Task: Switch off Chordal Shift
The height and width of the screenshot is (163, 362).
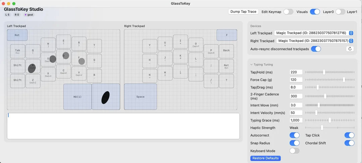Action: 349,143
